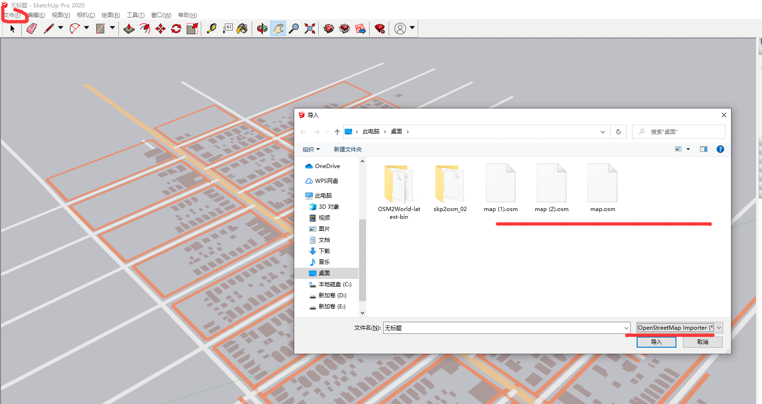The width and height of the screenshot is (762, 404).
Task: Click the Zoom Extents icon
Action: [310, 29]
